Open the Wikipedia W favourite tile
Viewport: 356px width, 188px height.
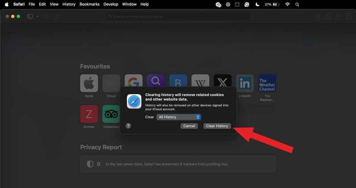(200, 81)
